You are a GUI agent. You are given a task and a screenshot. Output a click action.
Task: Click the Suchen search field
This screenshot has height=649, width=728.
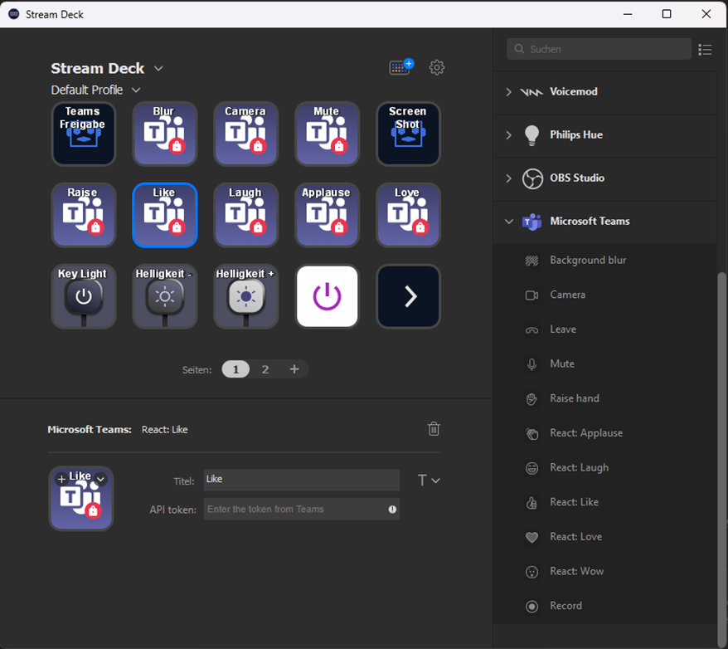[599, 49]
